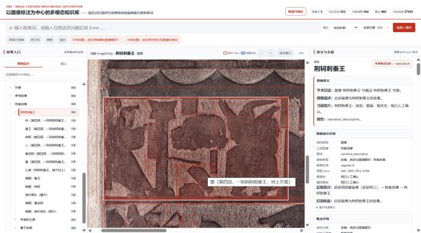Select the 西王母 quick tag
421x233 pixels.
click(35, 40)
